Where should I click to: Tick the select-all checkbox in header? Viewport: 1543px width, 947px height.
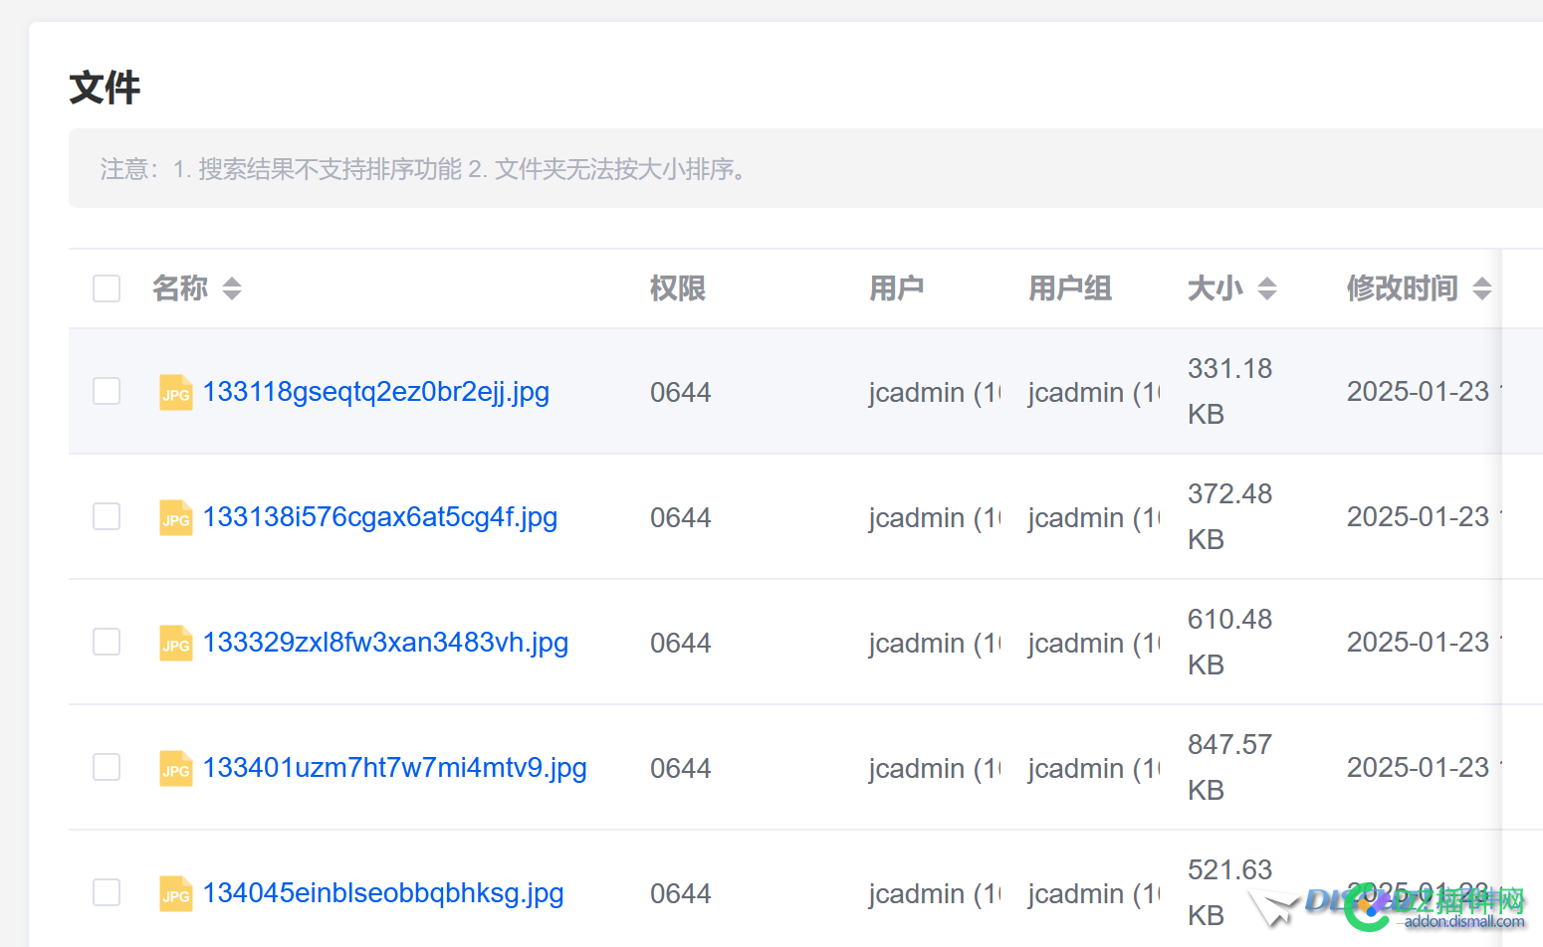coord(107,288)
